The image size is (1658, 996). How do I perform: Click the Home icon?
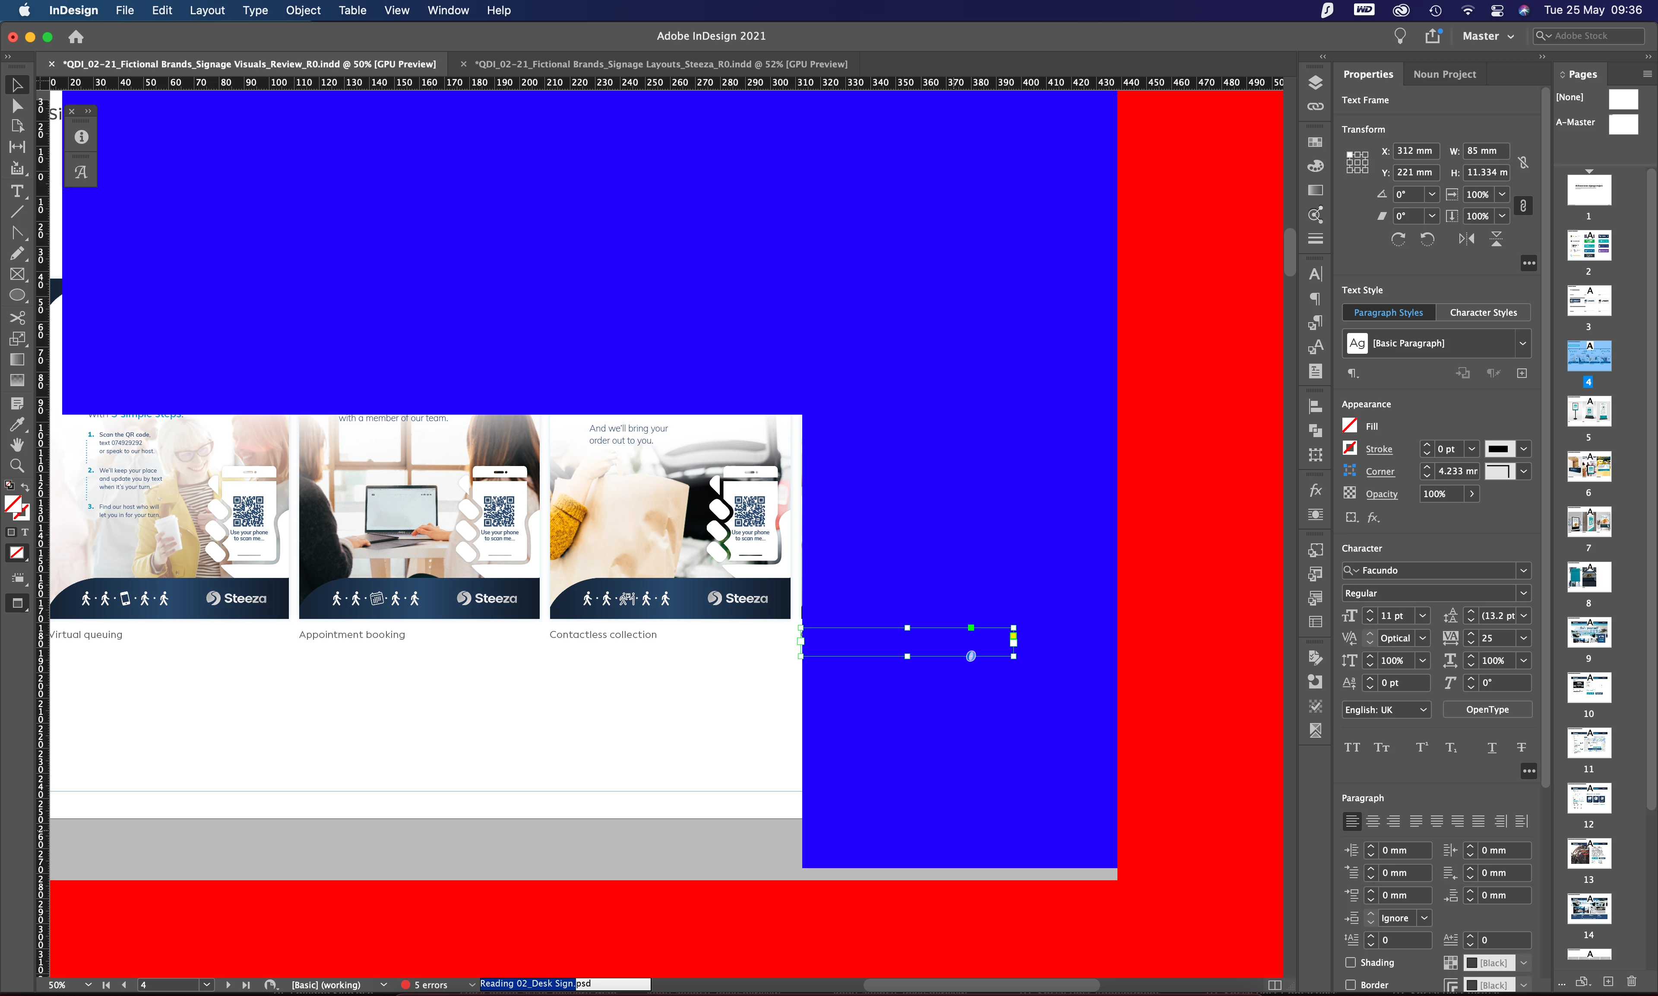76,36
